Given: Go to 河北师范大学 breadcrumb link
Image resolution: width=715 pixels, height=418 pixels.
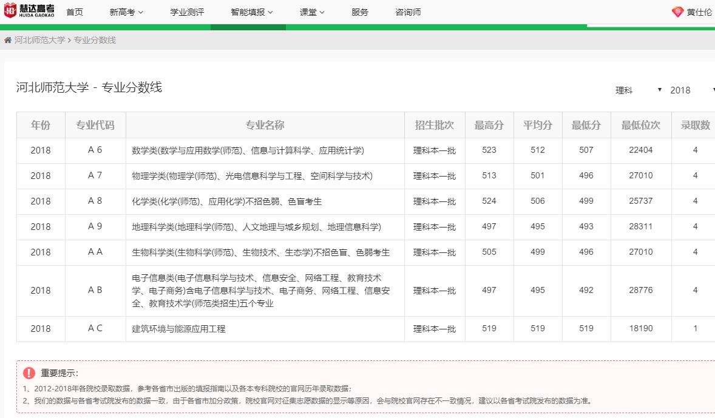Looking at the screenshot, I should point(39,40).
